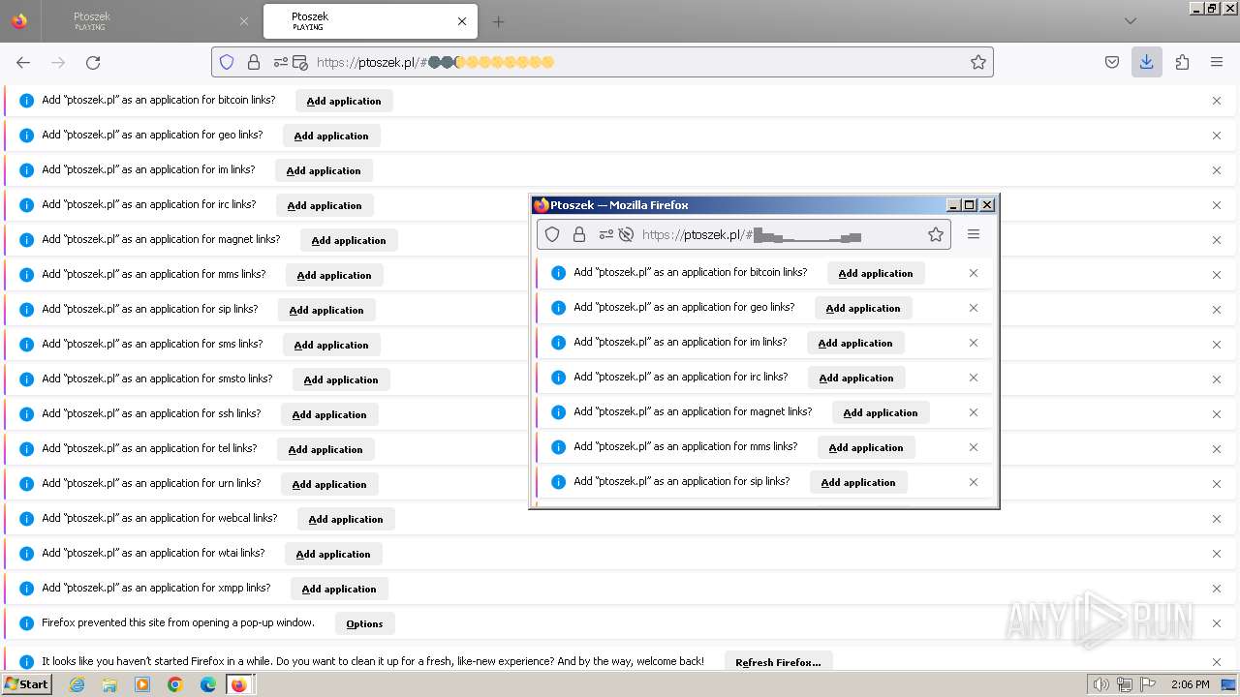Open pop-up blocker Options button
1240x697 pixels.
pyautogui.click(x=365, y=623)
